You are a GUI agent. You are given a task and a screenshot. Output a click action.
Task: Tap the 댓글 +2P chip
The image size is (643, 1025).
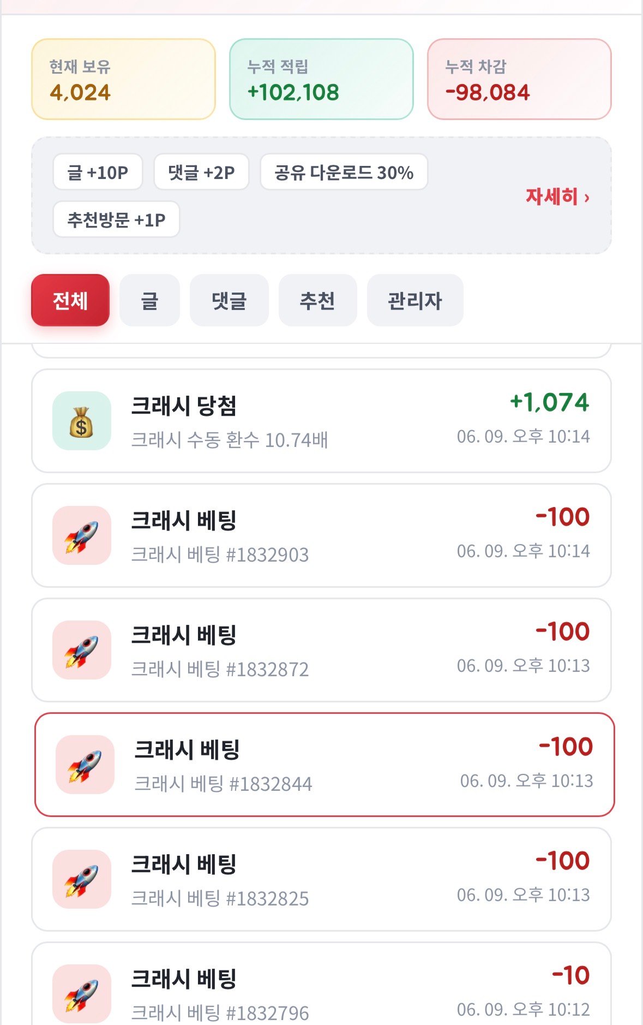coord(201,172)
